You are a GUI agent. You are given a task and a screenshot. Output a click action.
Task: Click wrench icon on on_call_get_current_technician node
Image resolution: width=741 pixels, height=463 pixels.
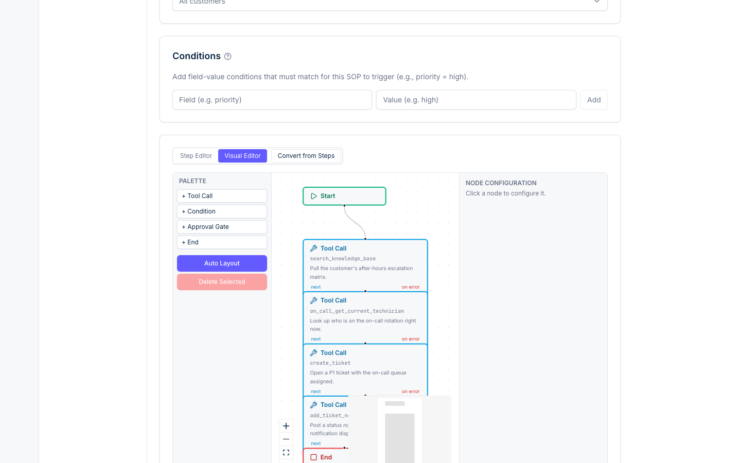(313, 300)
